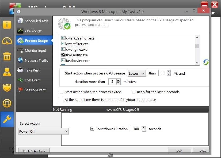221x158 pixels.
Task: Minimize the My Task window
Action: (x=187, y=11)
